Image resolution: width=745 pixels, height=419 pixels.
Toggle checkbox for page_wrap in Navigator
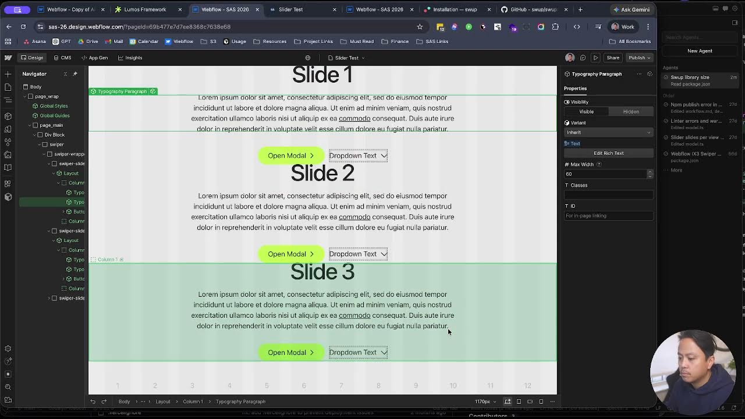click(x=31, y=97)
